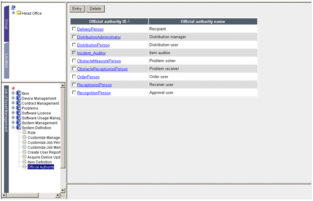Expand the Contract Management node
Viewport: 313px width, 201px height.
[13, 103]
